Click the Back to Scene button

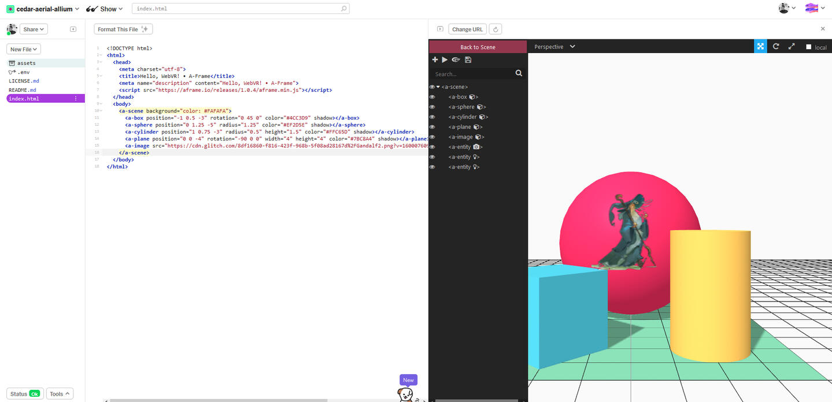(x=478, y=47)
